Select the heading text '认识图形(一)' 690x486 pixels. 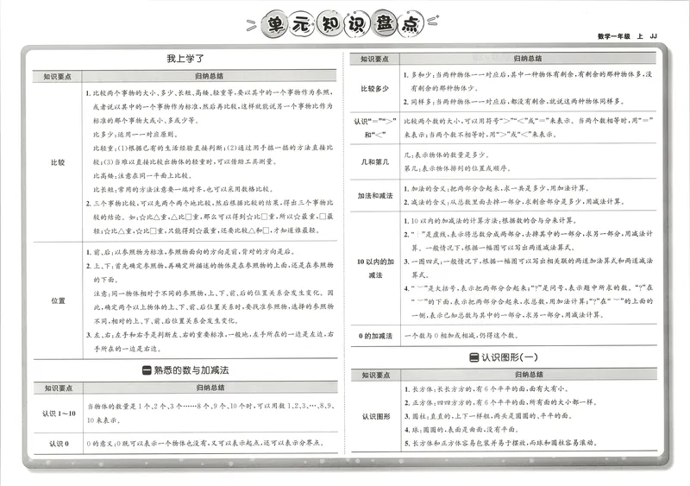(509, 357)
